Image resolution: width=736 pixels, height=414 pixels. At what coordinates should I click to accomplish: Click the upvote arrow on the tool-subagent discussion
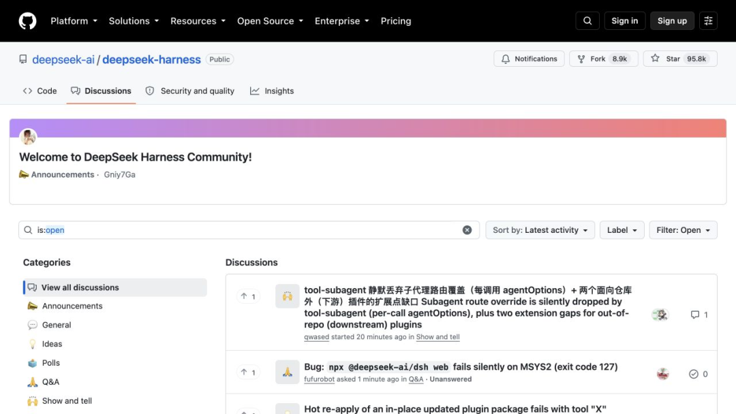248,296
